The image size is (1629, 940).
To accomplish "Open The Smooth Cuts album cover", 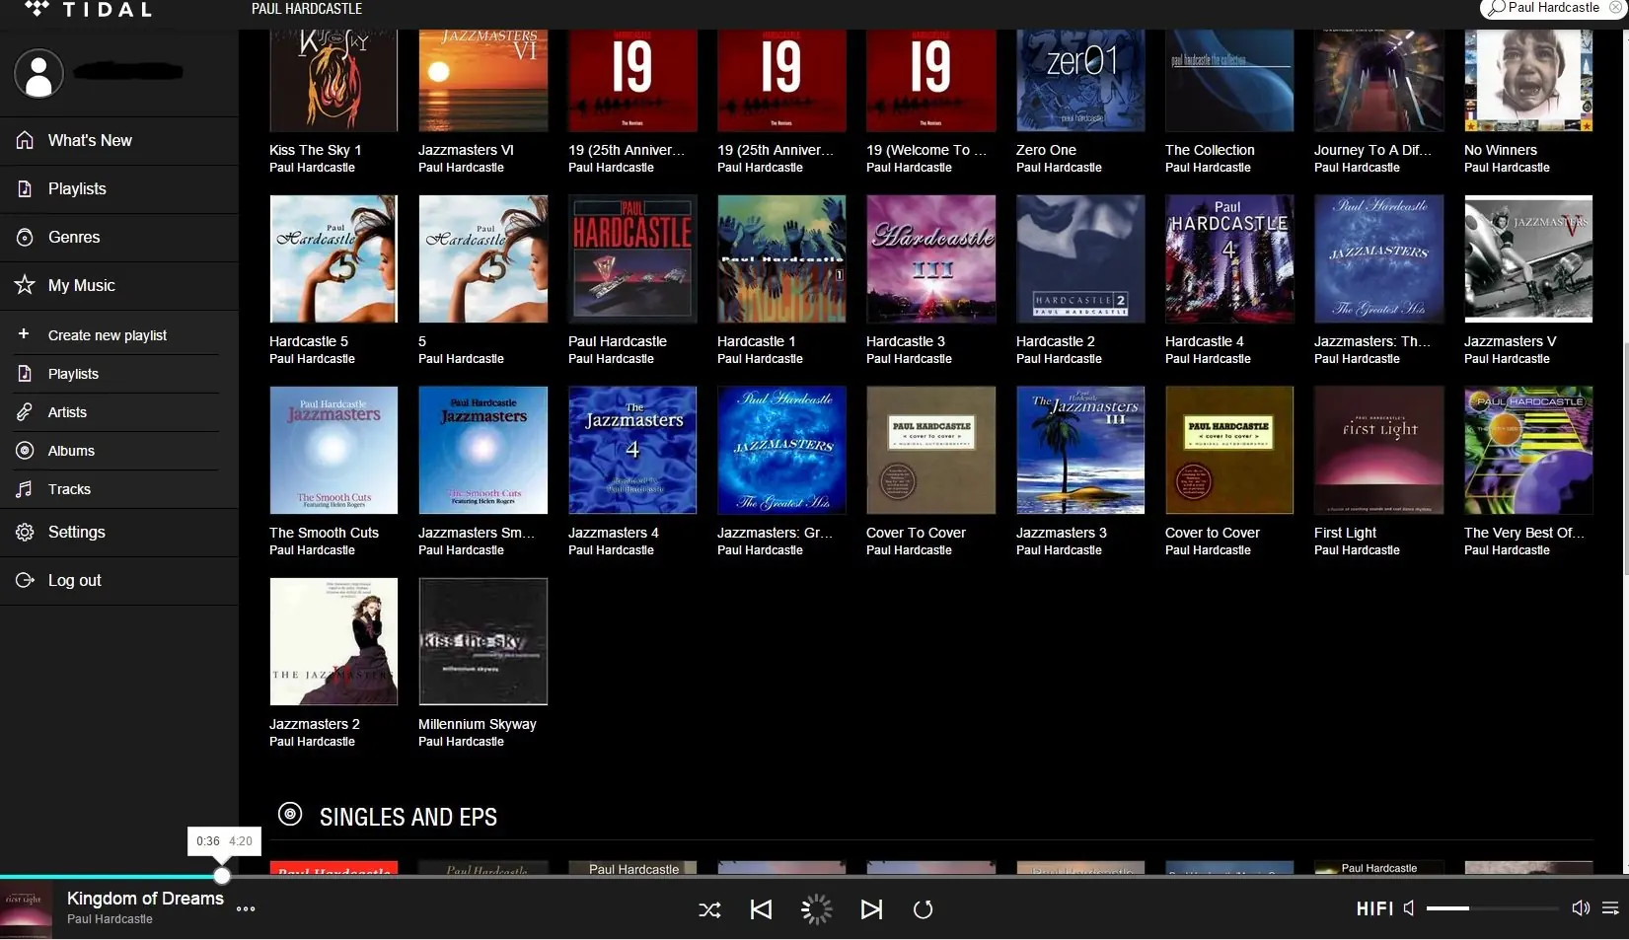I will point(333,450).
